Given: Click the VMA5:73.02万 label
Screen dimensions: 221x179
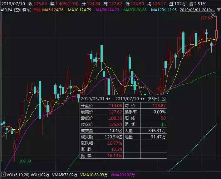Looking at the screenshot, I should click(x=65, y=175).
